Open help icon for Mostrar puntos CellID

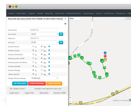coord(49,58)
